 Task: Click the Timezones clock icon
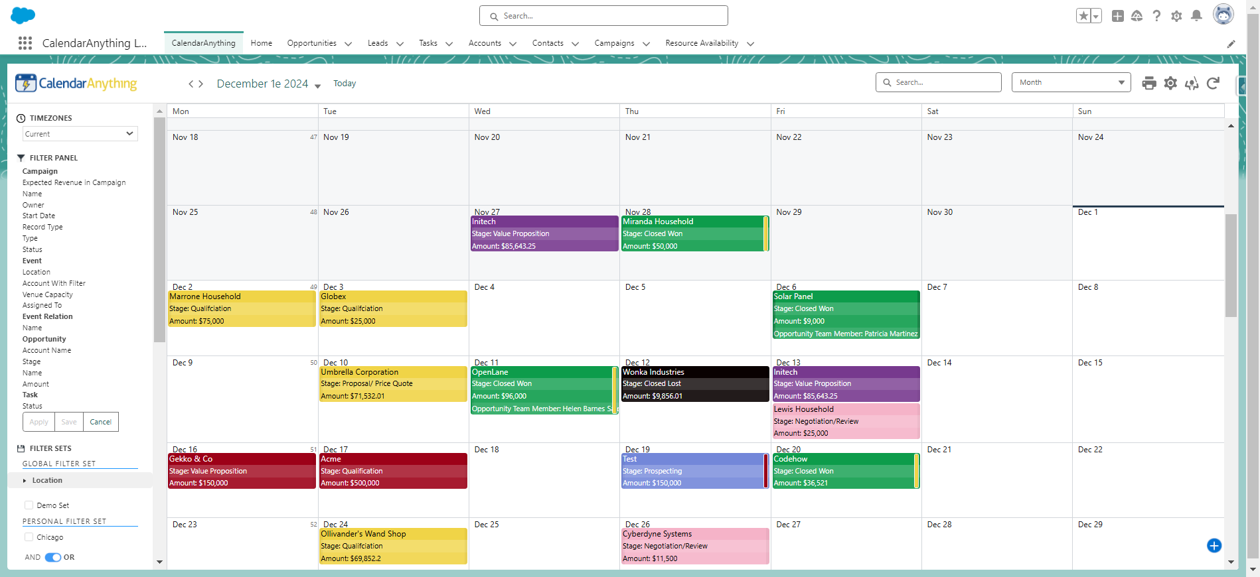[21, 118]
